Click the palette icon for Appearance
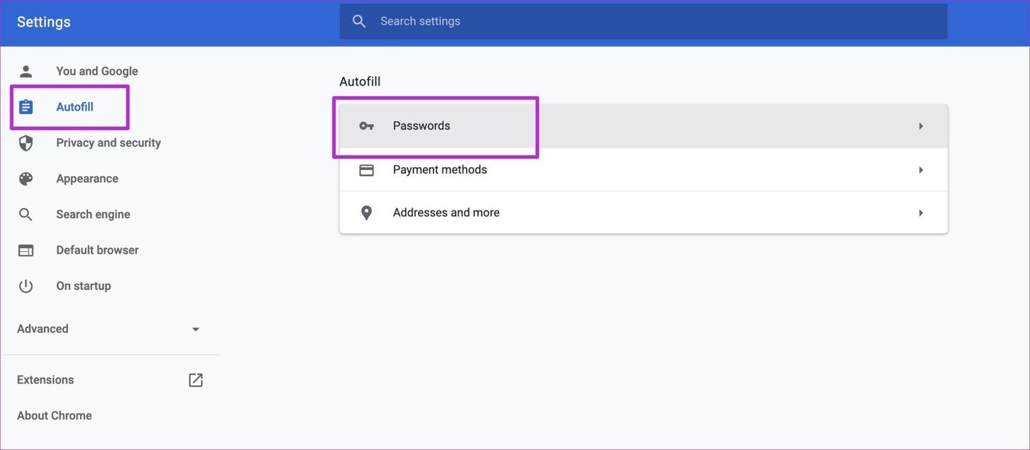The height and width of the screenshot is (450, 1030). coord(26,179)
